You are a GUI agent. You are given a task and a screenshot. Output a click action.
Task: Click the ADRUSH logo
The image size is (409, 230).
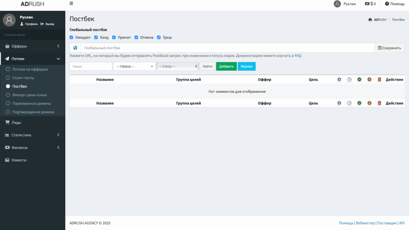[x=32, y=4]
